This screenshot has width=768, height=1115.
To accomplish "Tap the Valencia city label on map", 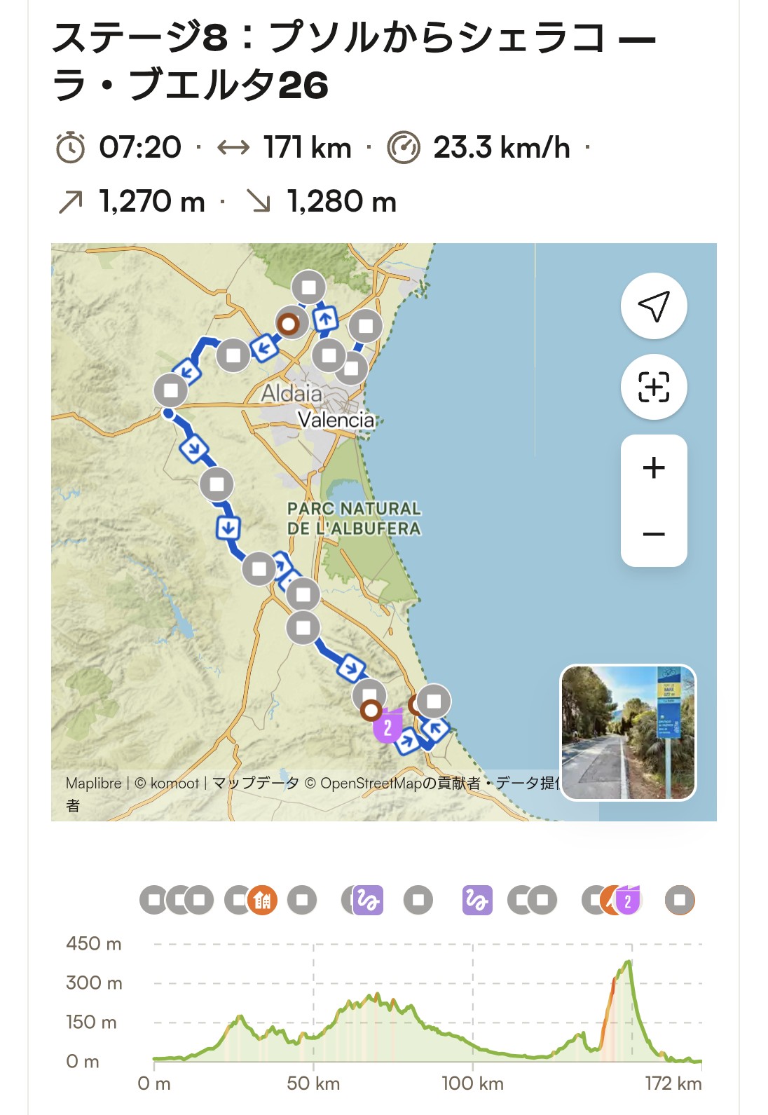I will 336,420.
